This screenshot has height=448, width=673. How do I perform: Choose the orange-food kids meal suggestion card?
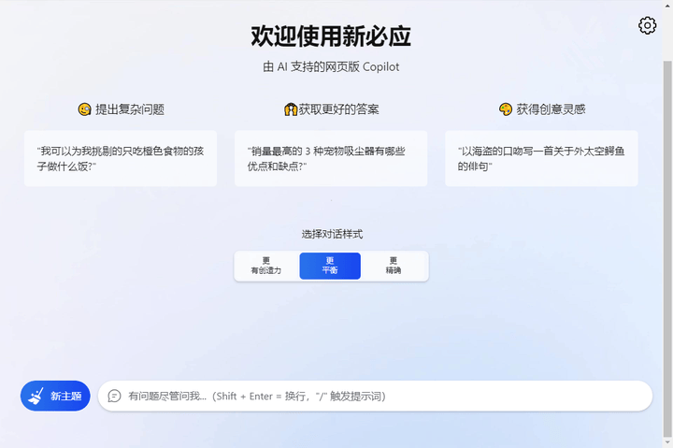click(121, 158)
